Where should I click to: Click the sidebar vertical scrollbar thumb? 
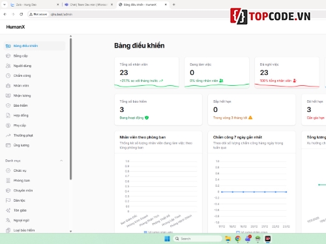coord(70,109)
